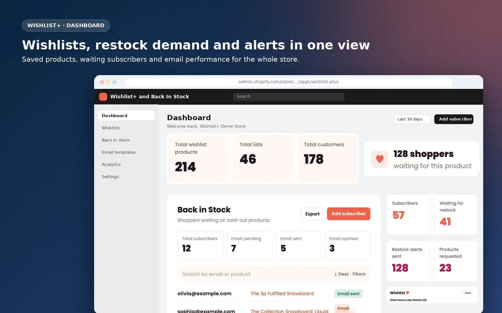Open the Last 30 days date range dropdown

(x=412, y=119)
